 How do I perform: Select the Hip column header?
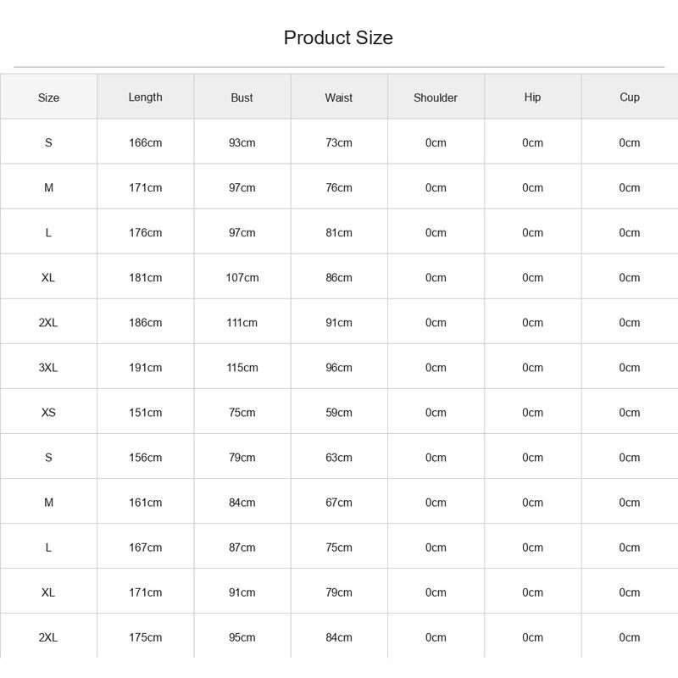point(532,97)
